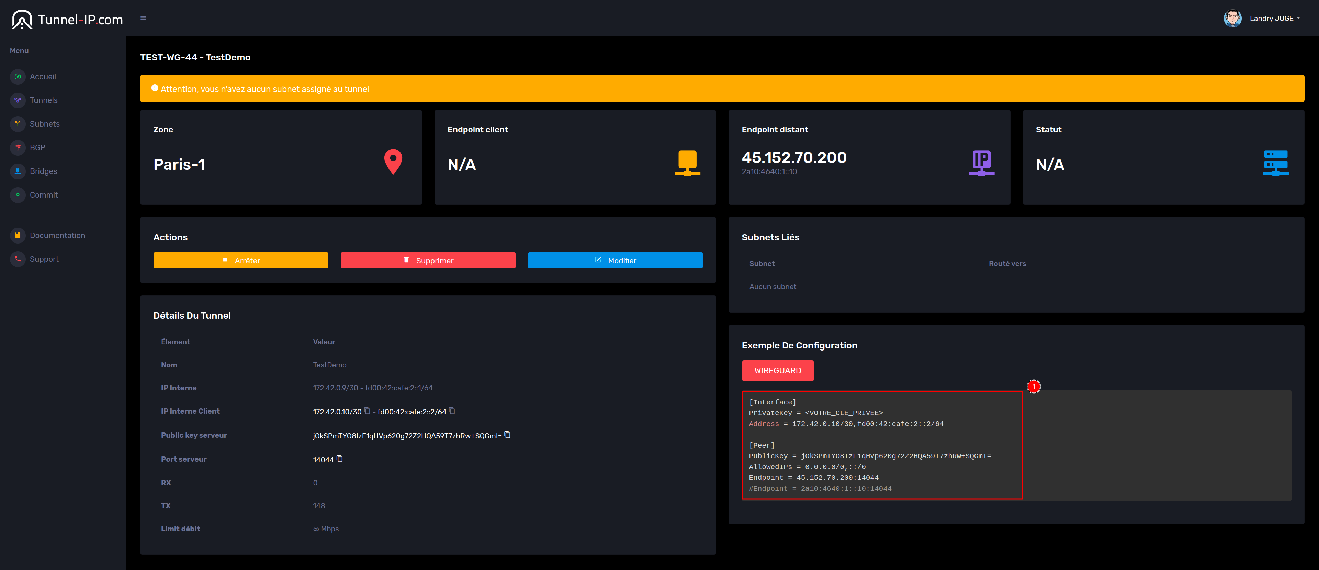
Task: Select the WIREGUARD configuration tab
Action: 777,371
